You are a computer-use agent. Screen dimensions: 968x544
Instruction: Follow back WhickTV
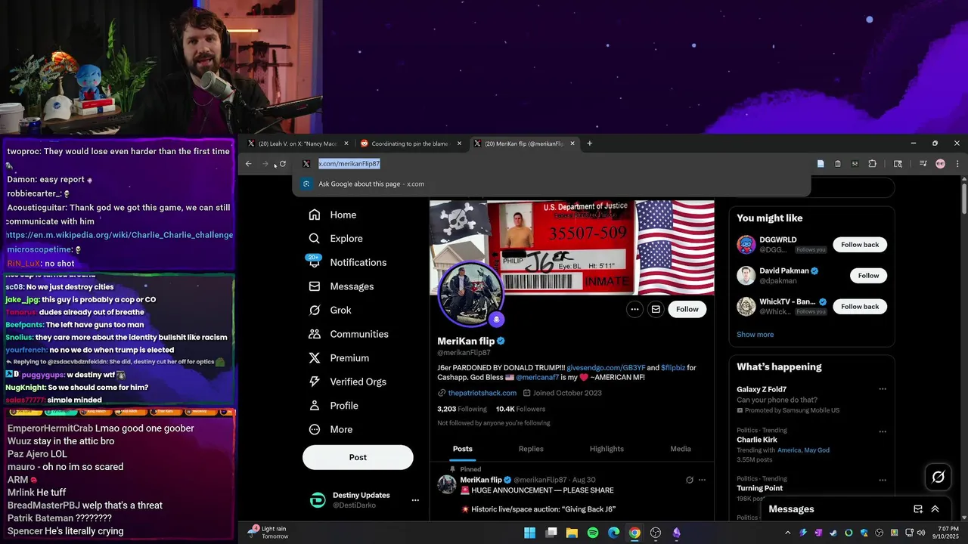click(x=860, y=307)
